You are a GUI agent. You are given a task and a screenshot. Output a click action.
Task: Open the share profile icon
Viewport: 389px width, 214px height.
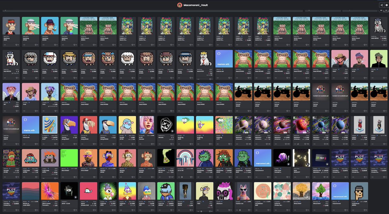[382, 5]
